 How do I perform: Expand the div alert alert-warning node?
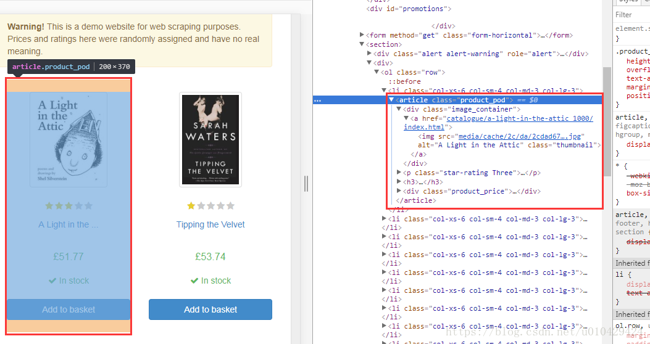(369, 54)
